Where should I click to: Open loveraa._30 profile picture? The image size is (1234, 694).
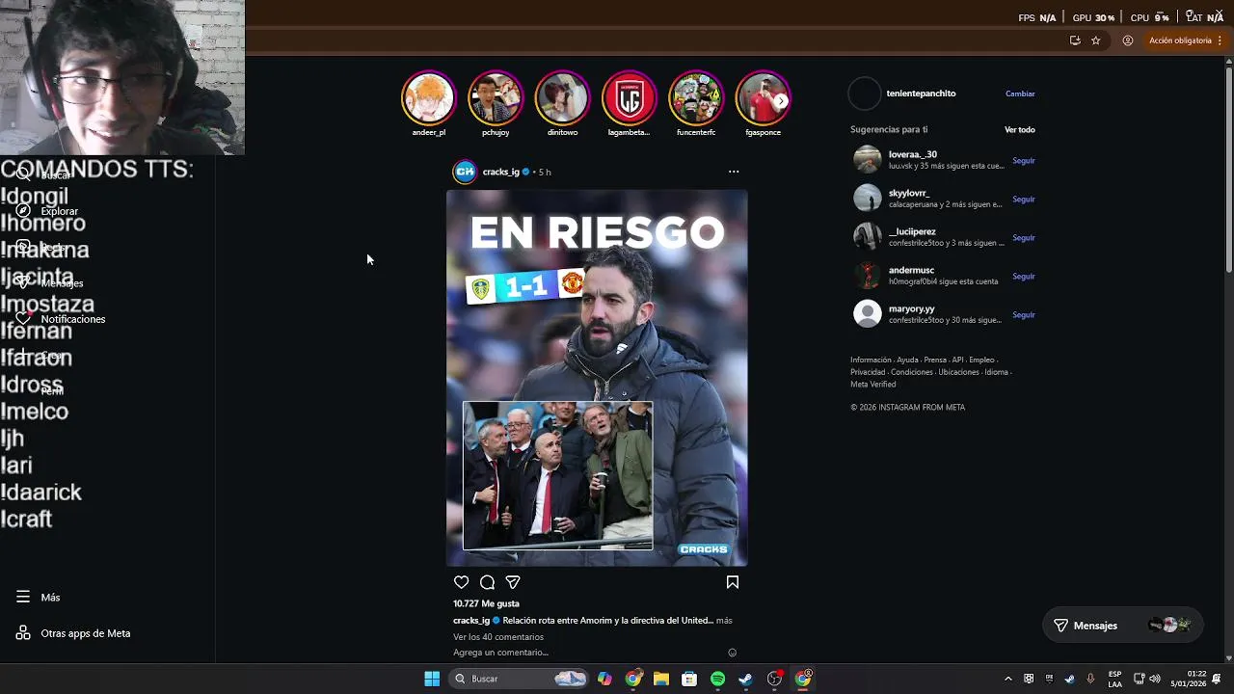(868, 159)
